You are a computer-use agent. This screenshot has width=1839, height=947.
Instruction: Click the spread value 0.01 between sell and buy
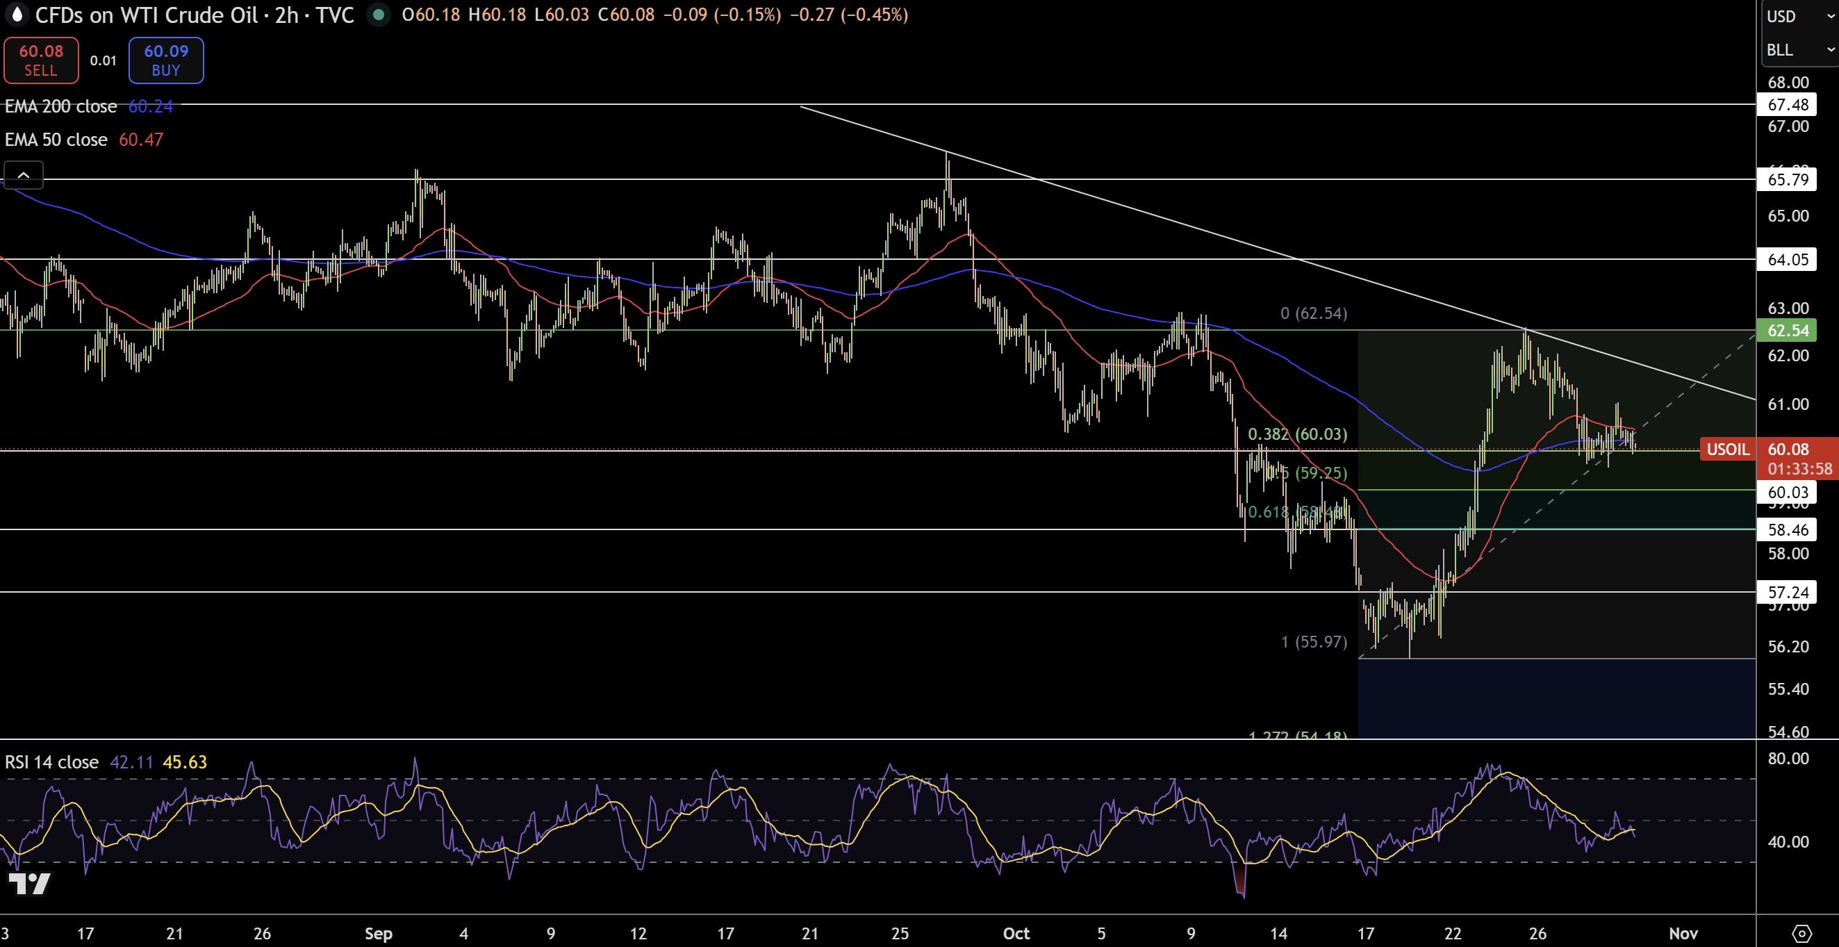tap(101, 60)
